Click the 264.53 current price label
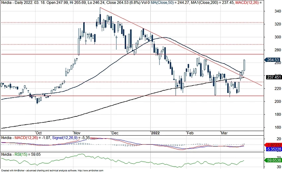This screenshot has width=282, height=172. click(273, 60)
